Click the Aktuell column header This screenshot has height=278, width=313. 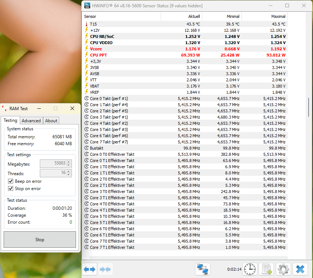[182, 16]
